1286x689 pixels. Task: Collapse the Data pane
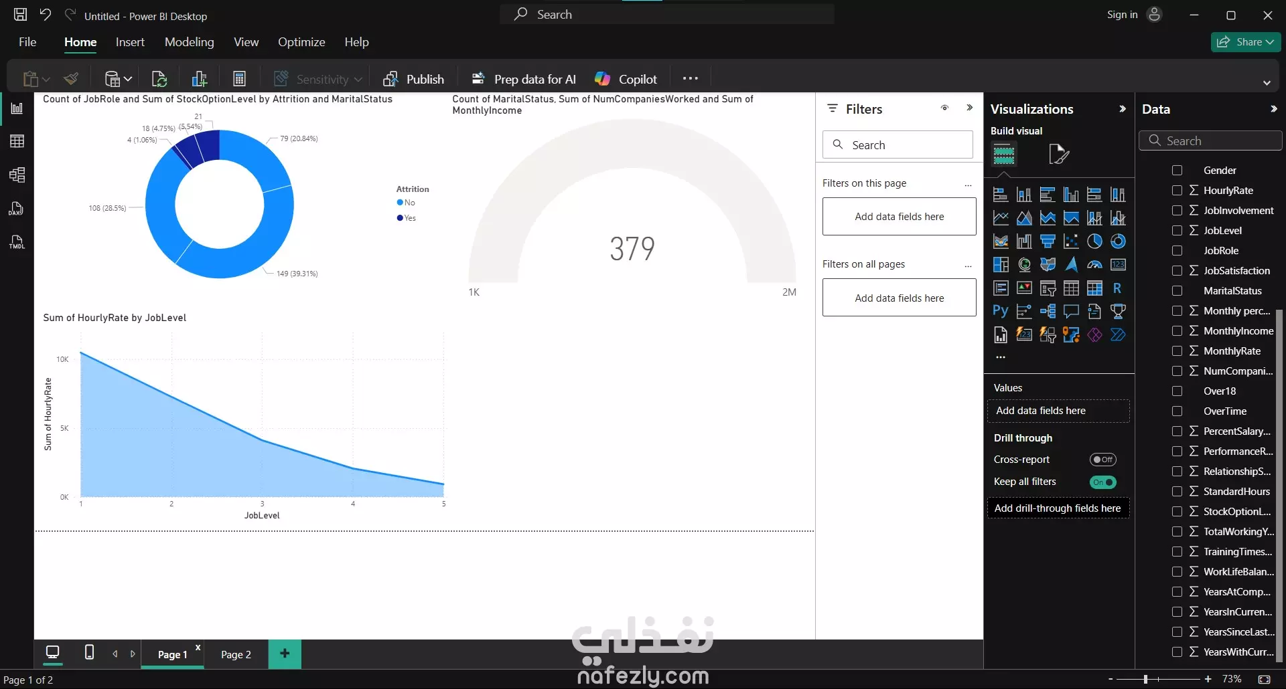click(x=1273, y=109)
